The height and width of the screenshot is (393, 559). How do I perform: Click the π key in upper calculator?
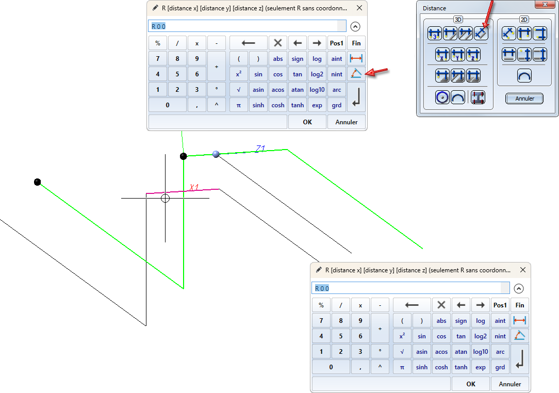click(238, 105)
